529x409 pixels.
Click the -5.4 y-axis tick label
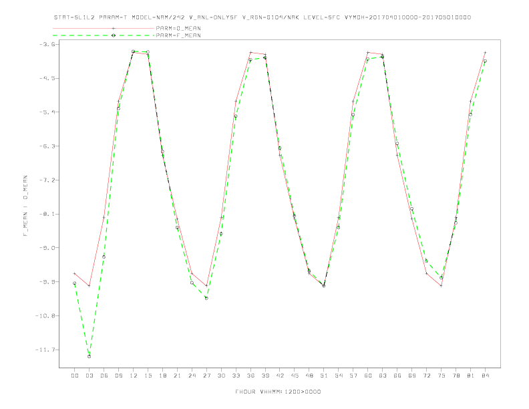pos(49,112)
